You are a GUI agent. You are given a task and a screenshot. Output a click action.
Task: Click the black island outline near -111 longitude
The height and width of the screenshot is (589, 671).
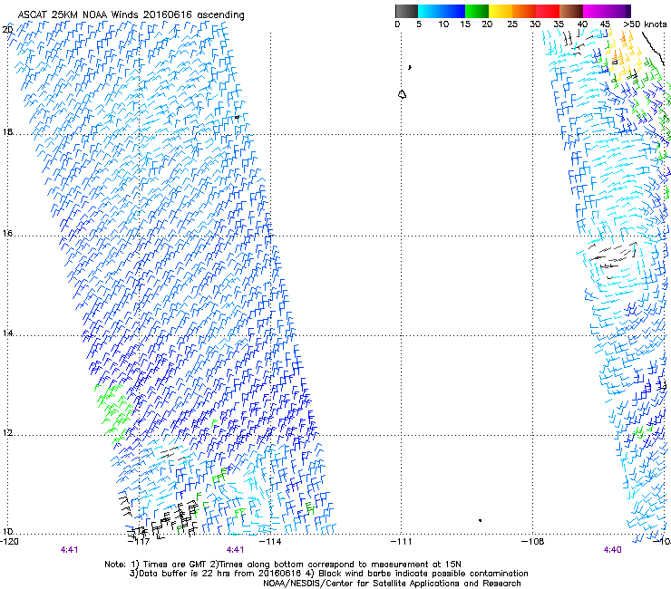pyautogui.click(x=402, y=94)
